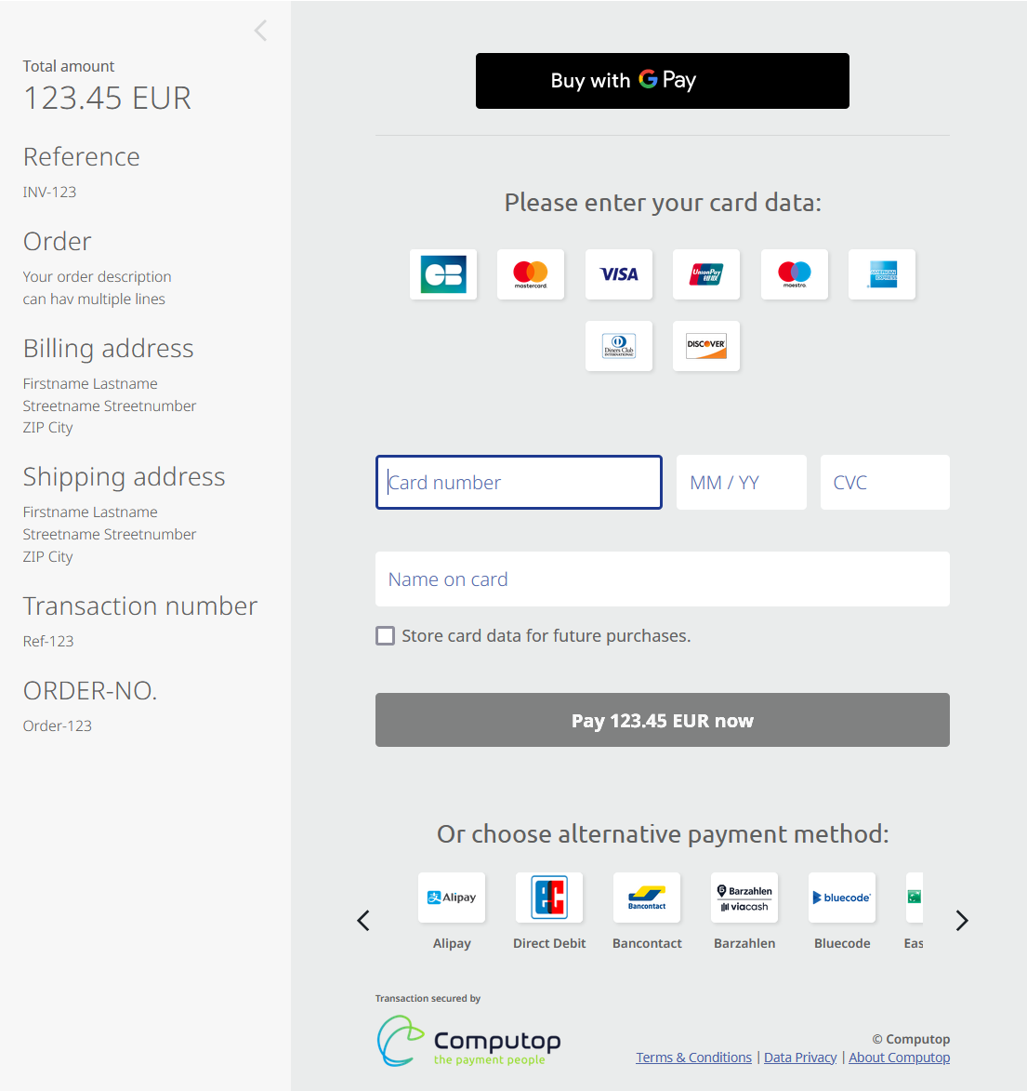1027x1091 pixels.
Task: Select the Maestro card icon
Action: point(794,274)
